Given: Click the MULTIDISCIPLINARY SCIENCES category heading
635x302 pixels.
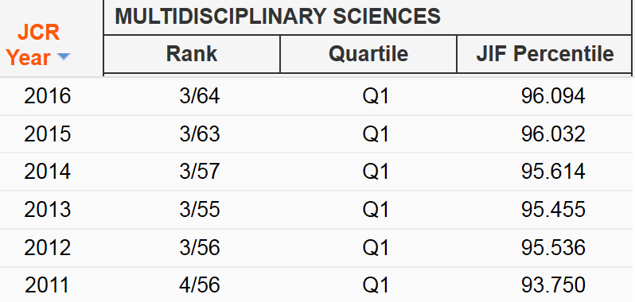Looking at the screenshot, I should pos(278,17).
